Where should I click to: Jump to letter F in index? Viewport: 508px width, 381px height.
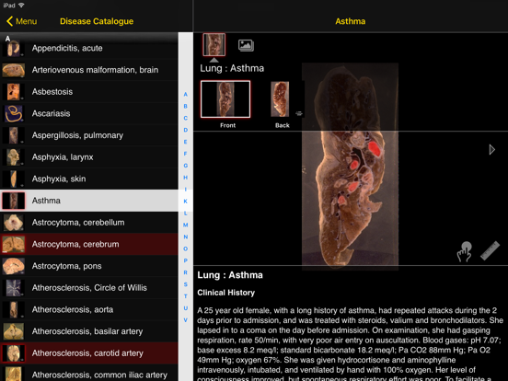(x=185, y=154)
